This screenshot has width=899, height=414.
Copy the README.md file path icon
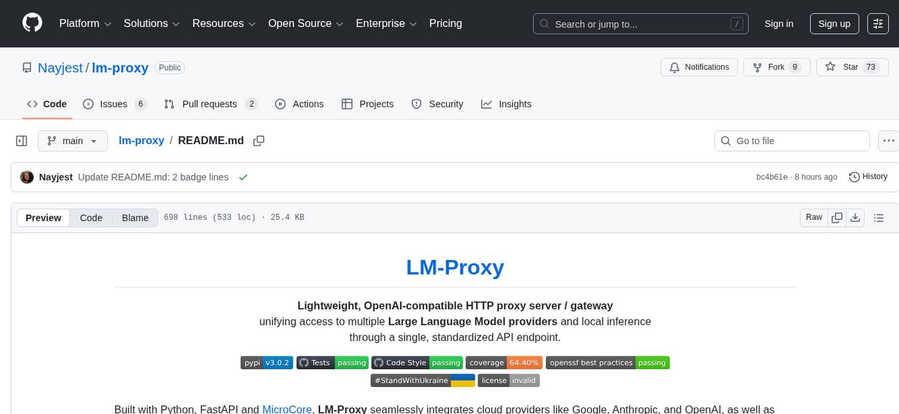coord(258,141)
